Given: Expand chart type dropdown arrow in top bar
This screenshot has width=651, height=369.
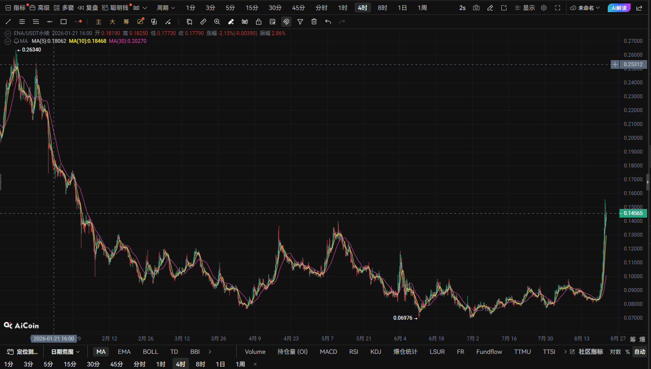Looking at the screenshot, I should point(145,8).
